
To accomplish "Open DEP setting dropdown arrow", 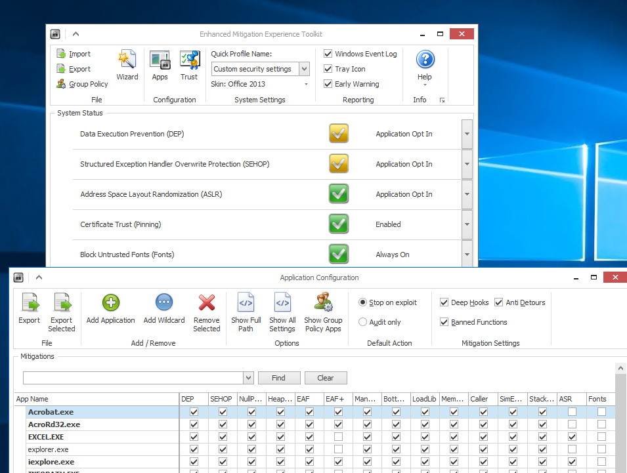I will pyautogui.click(x=467, y=134).
